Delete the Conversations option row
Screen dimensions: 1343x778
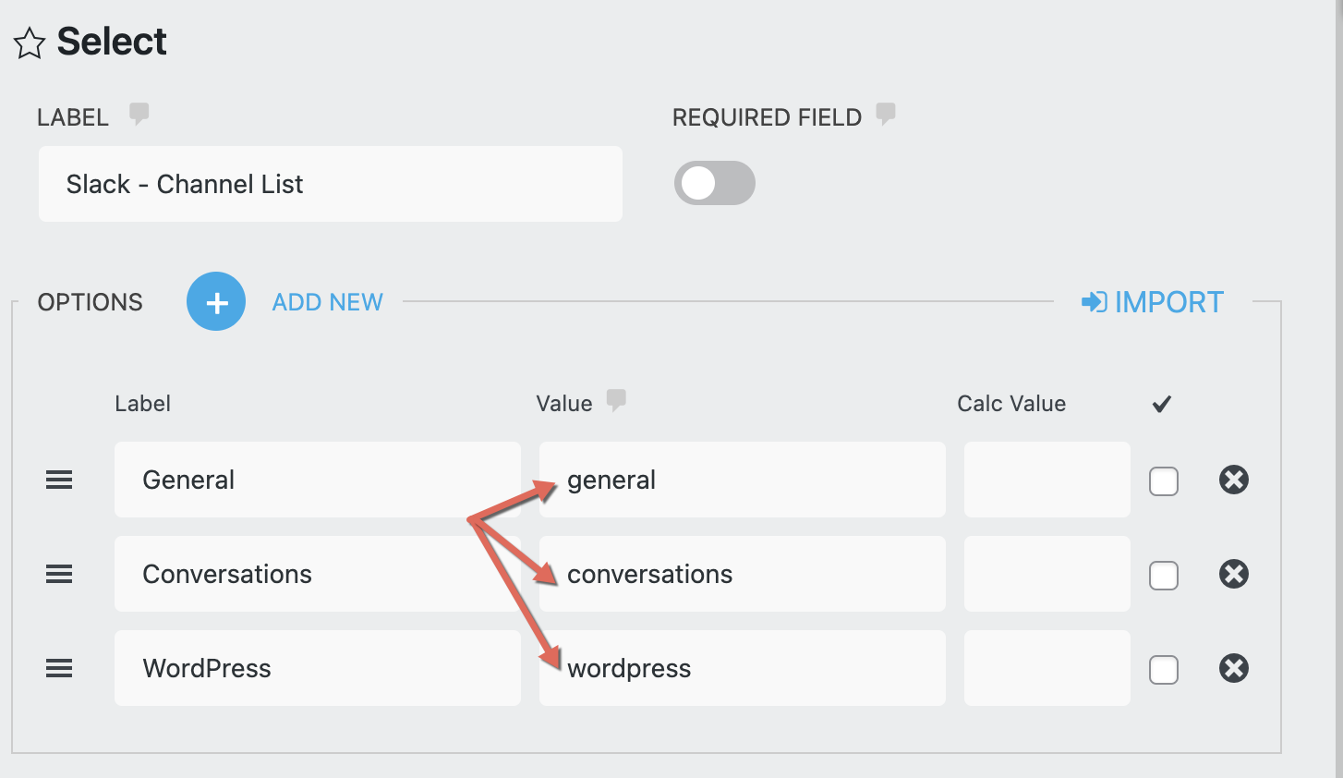pos(1233,574)
